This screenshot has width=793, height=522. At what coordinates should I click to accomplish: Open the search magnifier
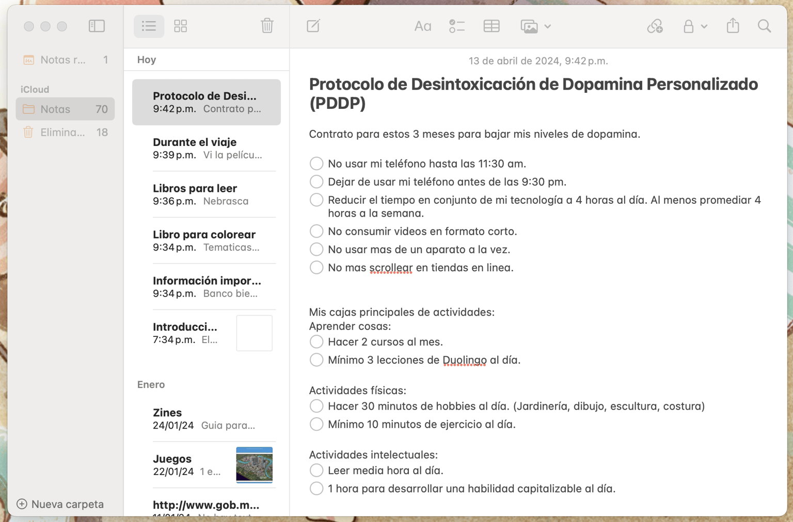pos(765,26)
